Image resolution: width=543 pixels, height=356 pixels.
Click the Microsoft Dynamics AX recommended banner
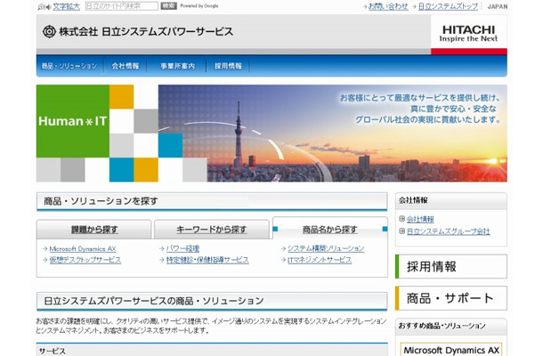click(x=451, y=350)
